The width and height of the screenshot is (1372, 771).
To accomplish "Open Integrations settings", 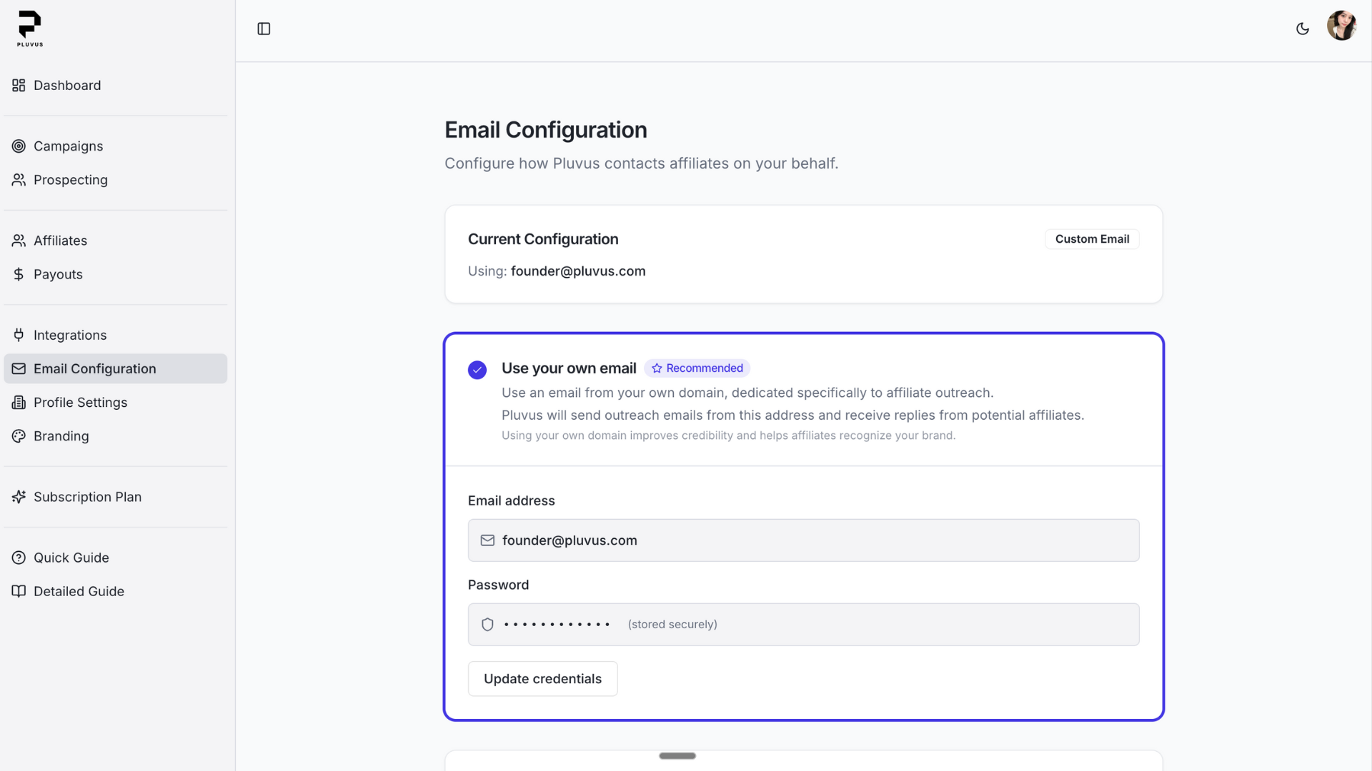I will [x=116, y=335].
